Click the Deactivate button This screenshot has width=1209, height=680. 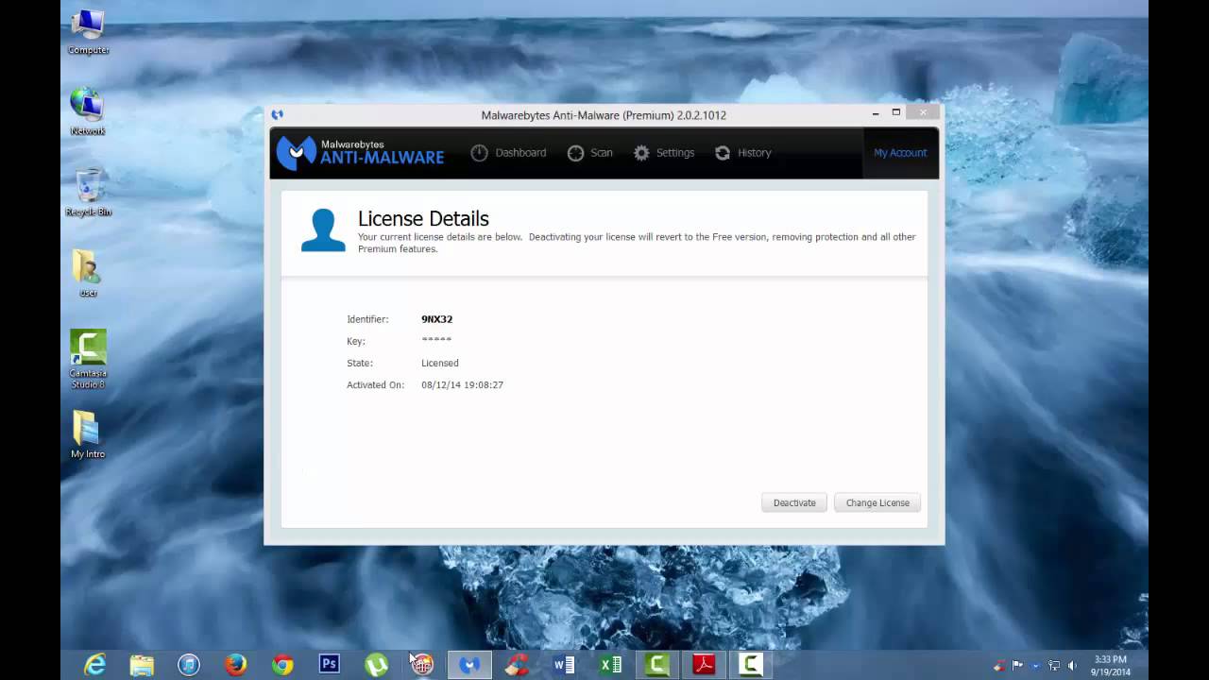[x=794, y=502]
